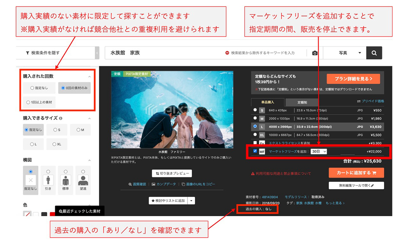This screenshot has height=244, width=408.
Task: Click the カートに追加する cart button
Action: (356, 172)
